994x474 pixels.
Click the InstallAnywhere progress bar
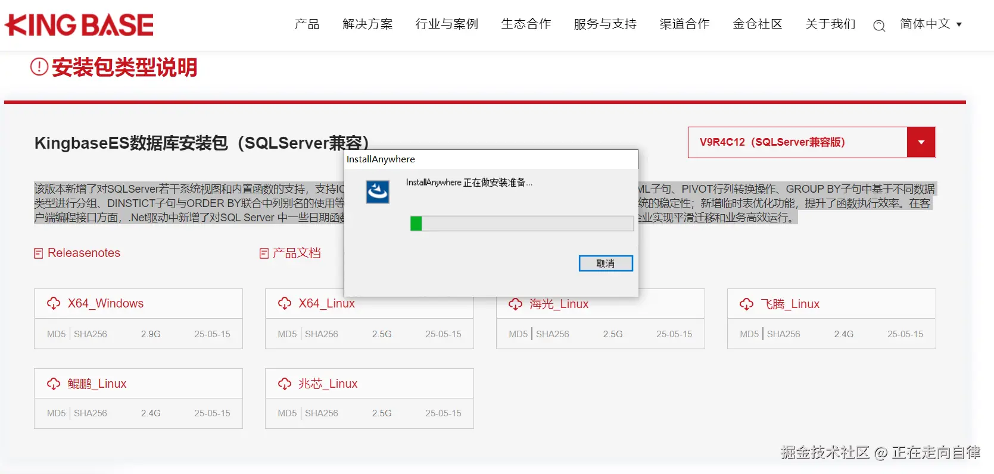pyautogui.click(x=522, y=224)
